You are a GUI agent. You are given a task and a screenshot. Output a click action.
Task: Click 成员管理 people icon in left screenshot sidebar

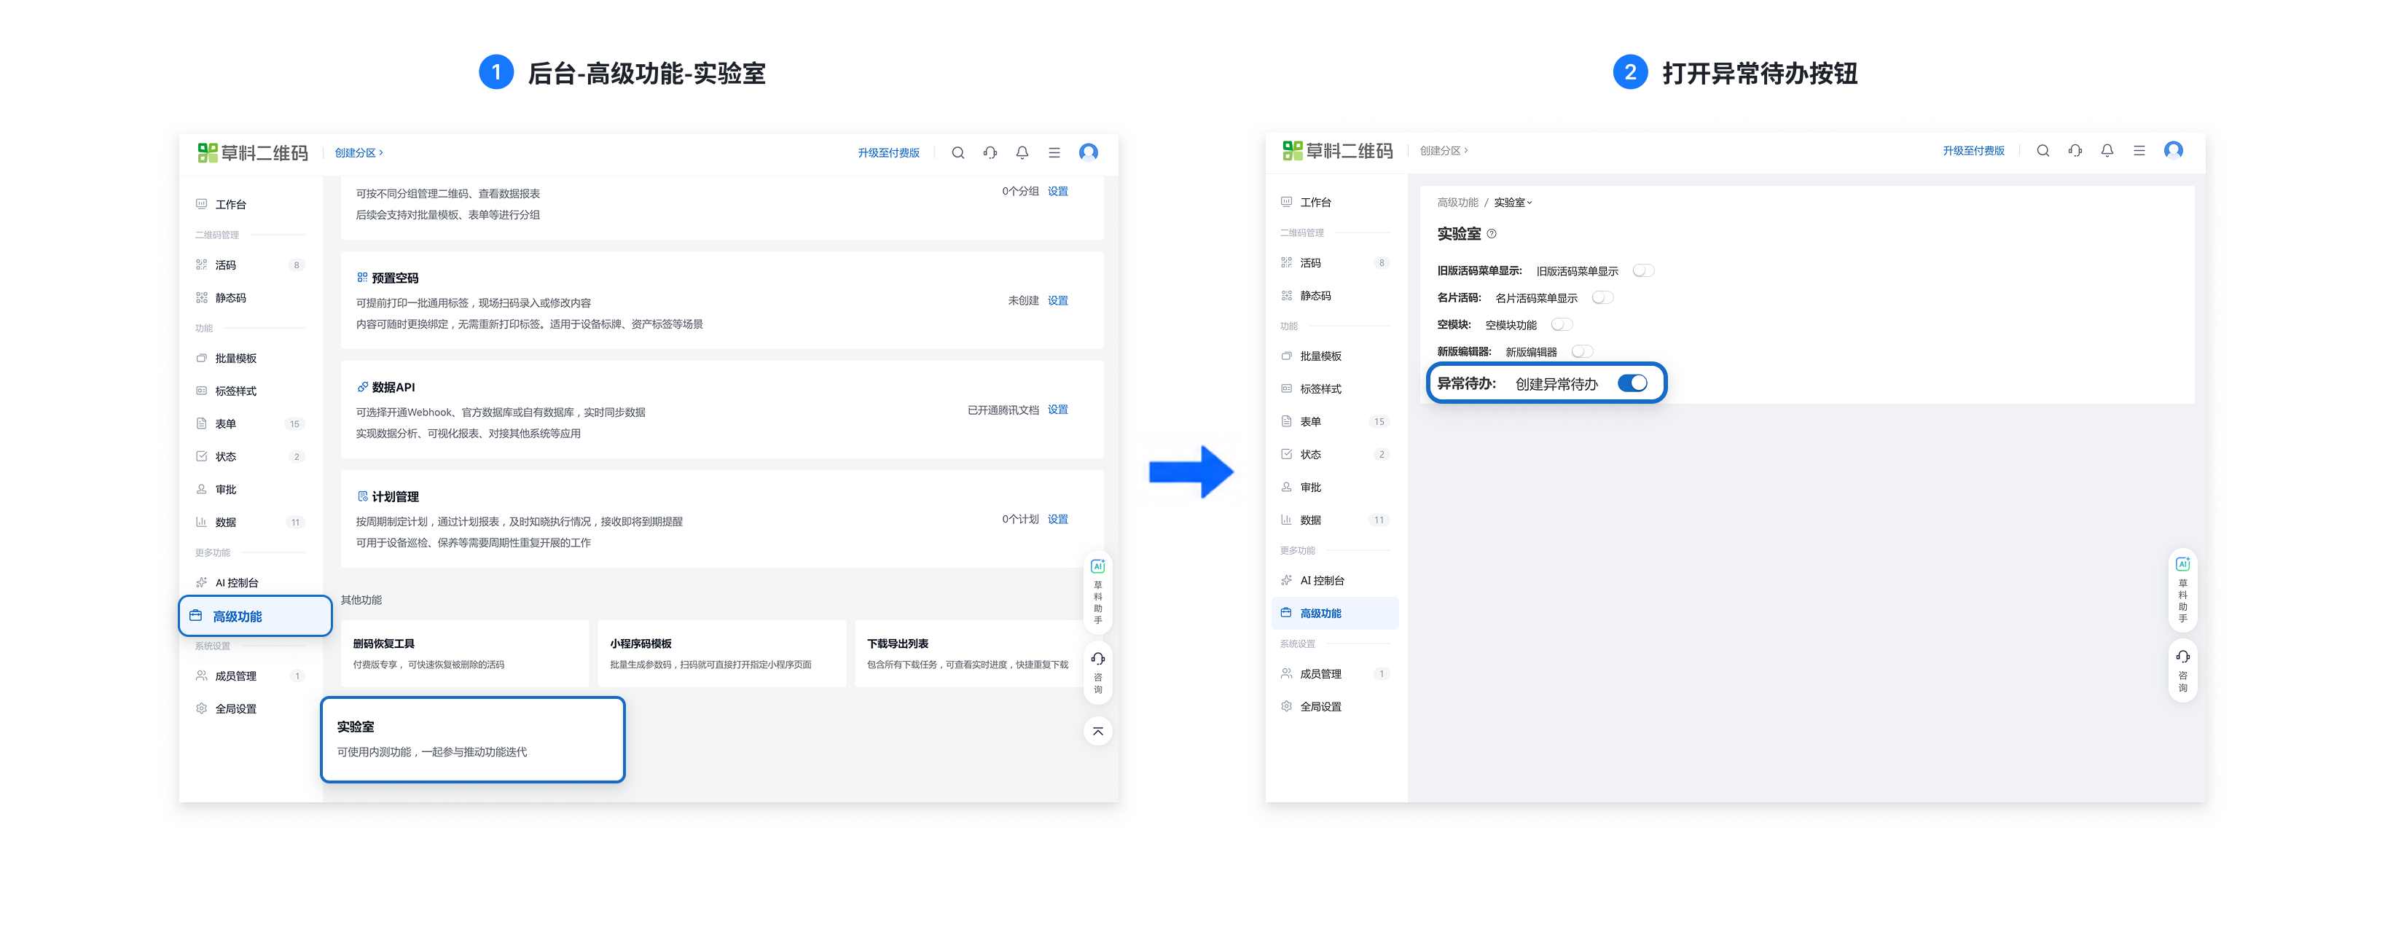[x=201, y=676]
